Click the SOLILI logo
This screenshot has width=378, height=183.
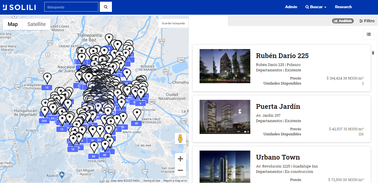click(x=19, y=7)
